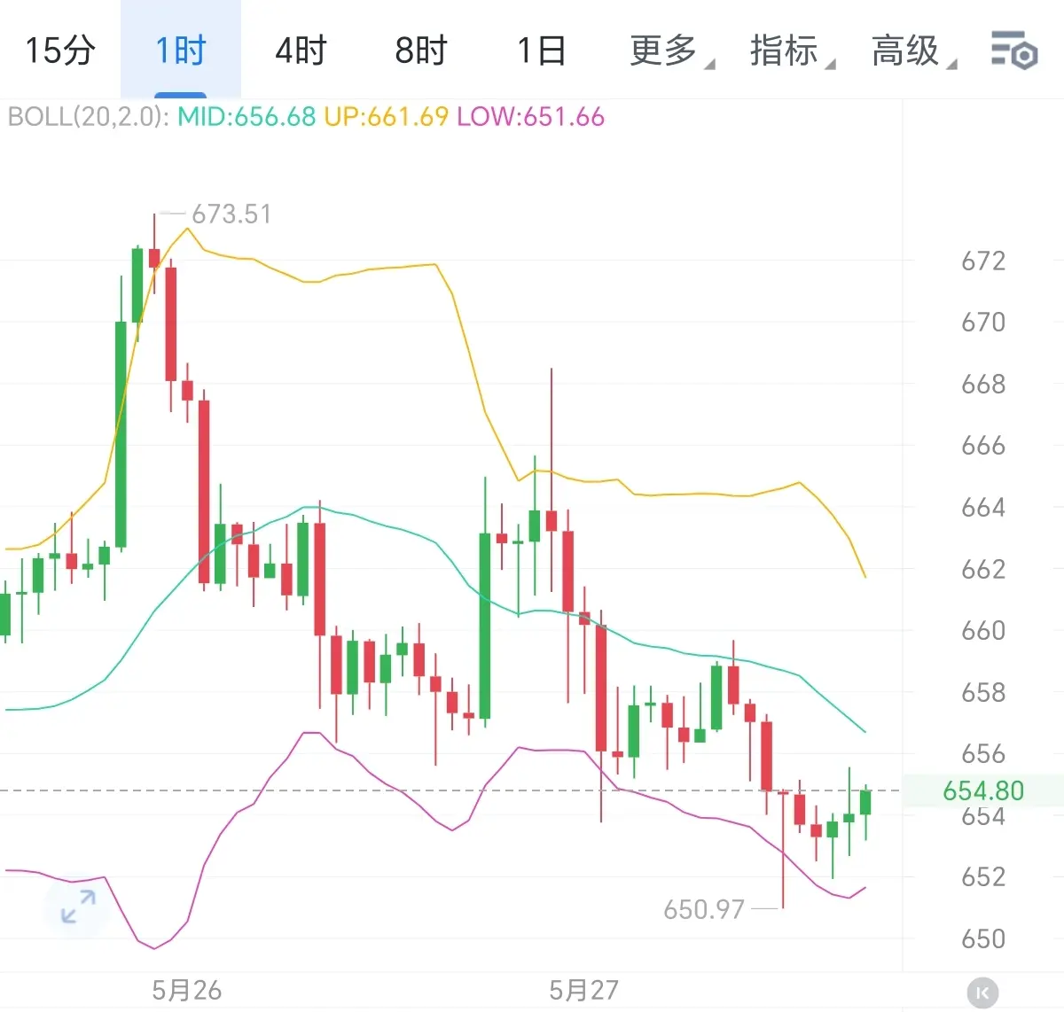Switch to the 8时 timeframe
The height and width of the screenshot is (1012, 1064).
tap(420, 51)
